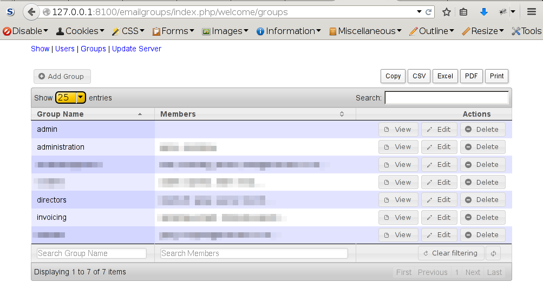Click the developer extension icon left of menu
This screenshot has height=289, width=543.
click(503, 12)
